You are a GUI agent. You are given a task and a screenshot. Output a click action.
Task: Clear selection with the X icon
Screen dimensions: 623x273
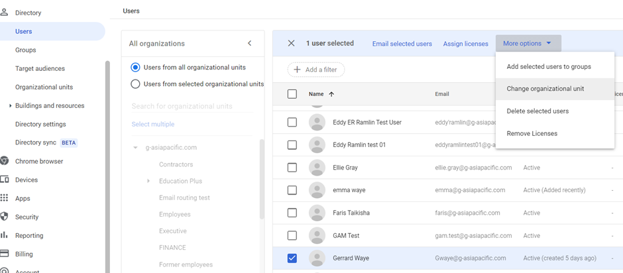[x=291, y=43]
